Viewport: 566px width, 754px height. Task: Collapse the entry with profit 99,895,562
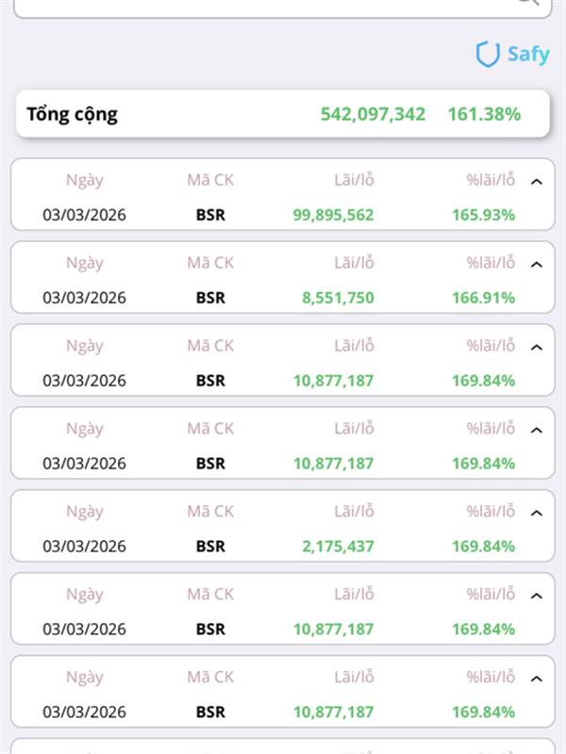tap(537, 181)
